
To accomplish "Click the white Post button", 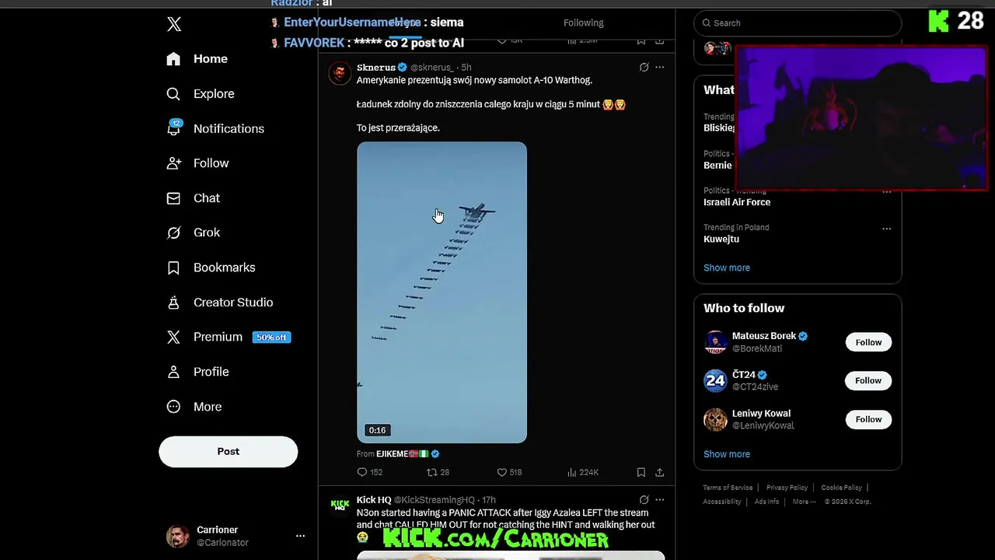I will (x=228, y=451).
